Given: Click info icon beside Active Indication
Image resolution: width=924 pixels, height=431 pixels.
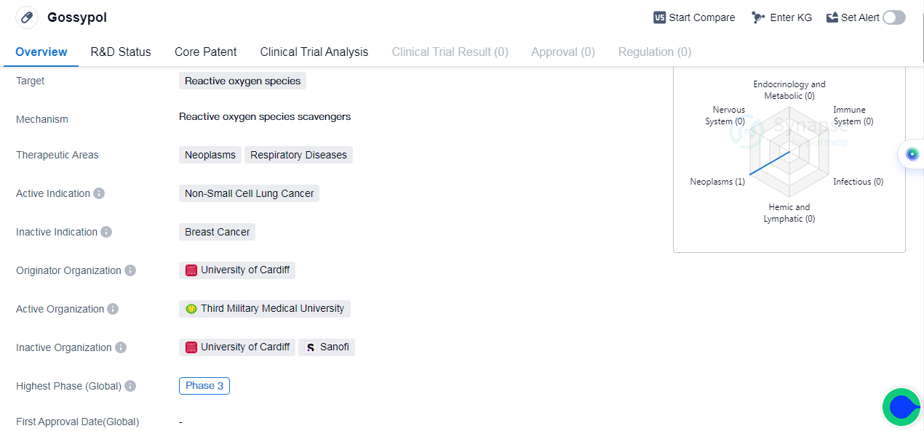Looking at the screenshot, I should 99,193.
